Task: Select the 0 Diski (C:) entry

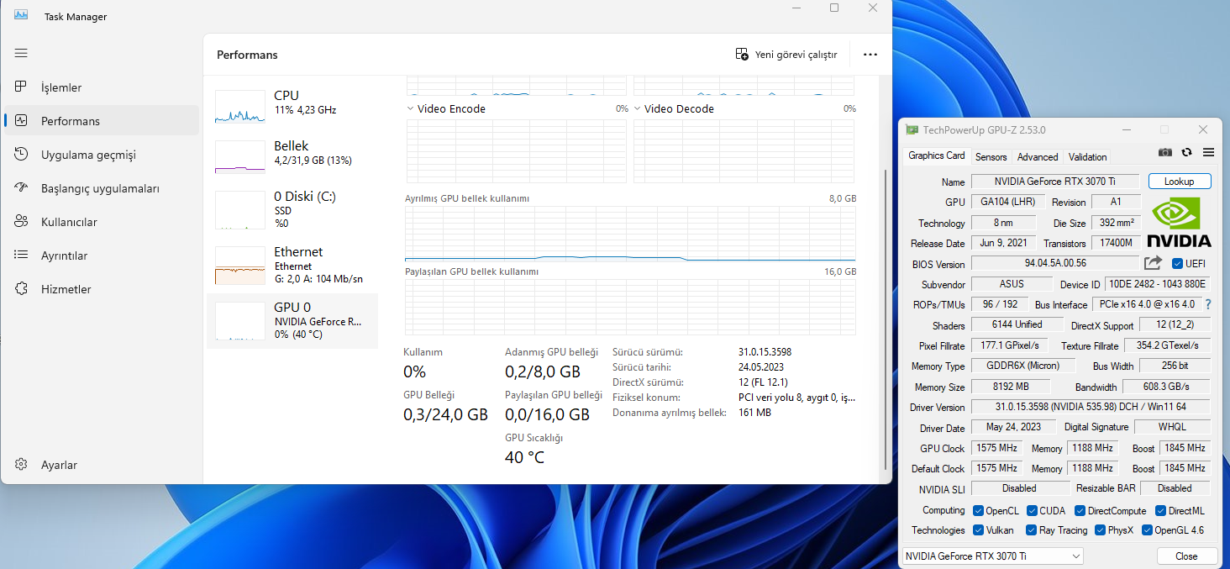Action: (292, 209)
